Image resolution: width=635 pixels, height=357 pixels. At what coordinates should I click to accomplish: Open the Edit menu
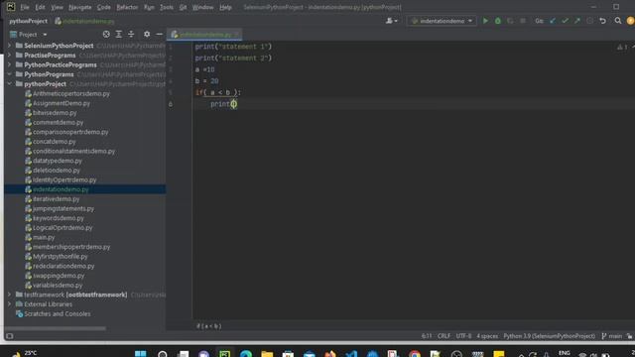40,7
